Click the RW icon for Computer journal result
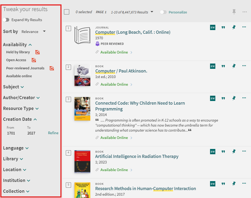Image resolution: width=251 pixels, height=198 pixels. click(213, 27)
